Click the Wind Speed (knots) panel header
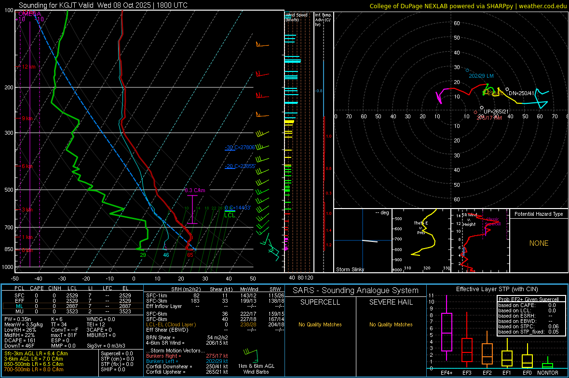 (297, 17)
